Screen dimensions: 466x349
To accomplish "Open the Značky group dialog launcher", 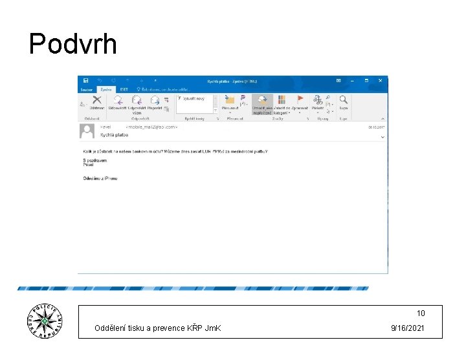I will coord(308,119).
